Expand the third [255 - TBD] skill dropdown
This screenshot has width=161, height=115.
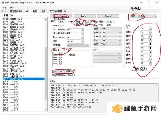click(108, 37)
